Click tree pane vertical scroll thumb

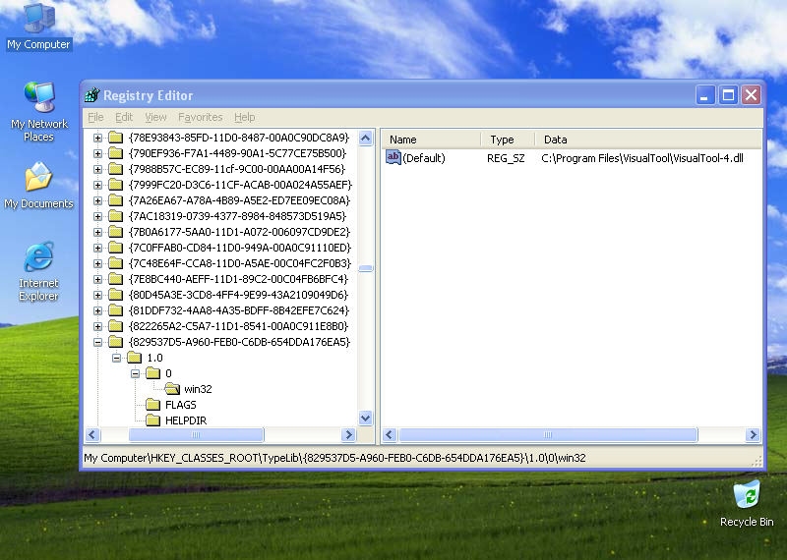pos(365,268)
